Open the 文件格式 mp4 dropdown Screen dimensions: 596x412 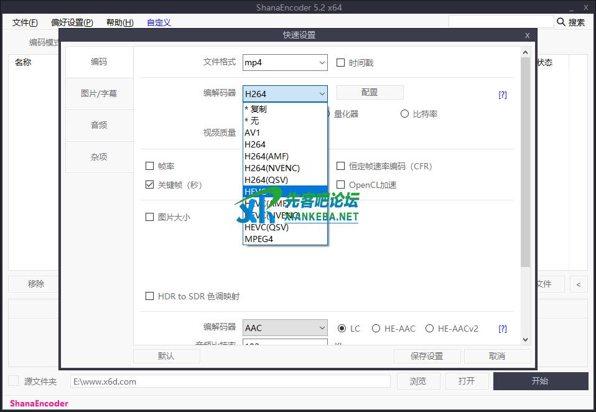point(285,62)
